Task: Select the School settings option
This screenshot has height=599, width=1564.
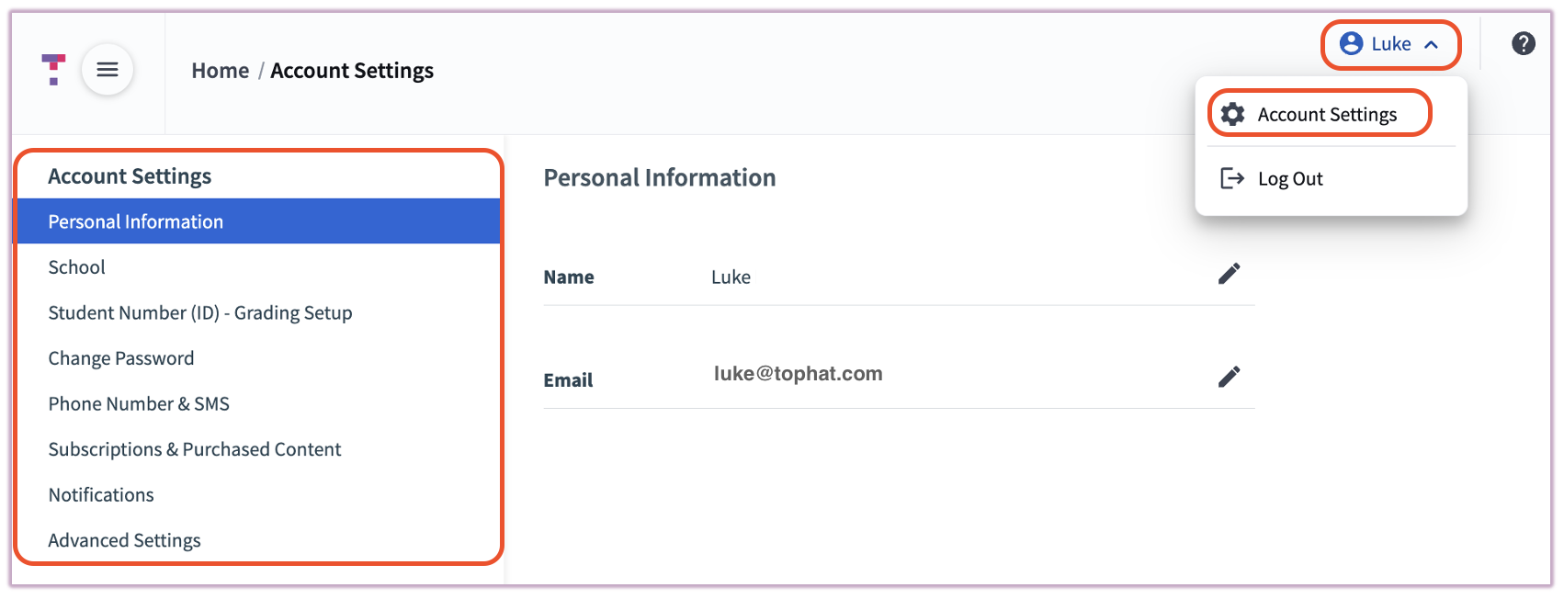Action: [76, 266]
